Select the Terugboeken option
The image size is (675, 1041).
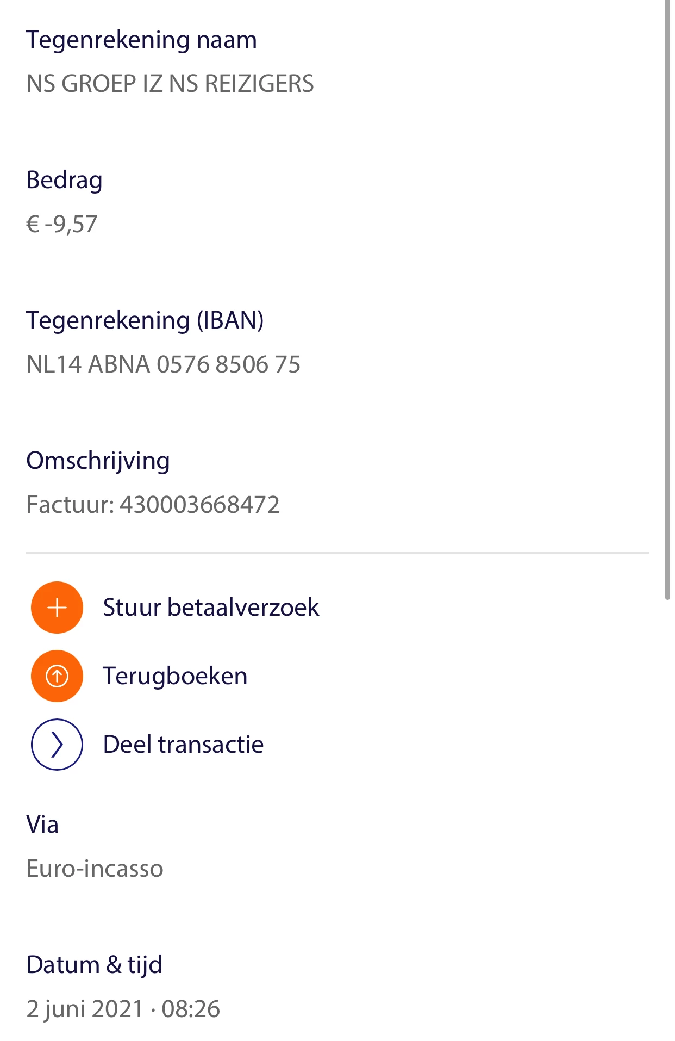tap(175, 676)
